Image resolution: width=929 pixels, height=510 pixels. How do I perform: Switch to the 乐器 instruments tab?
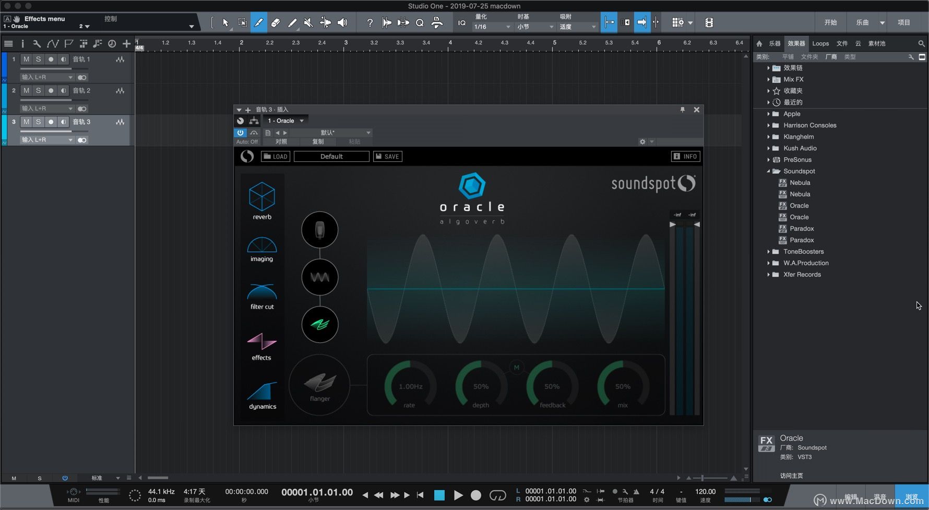click(x=775, y=43)
